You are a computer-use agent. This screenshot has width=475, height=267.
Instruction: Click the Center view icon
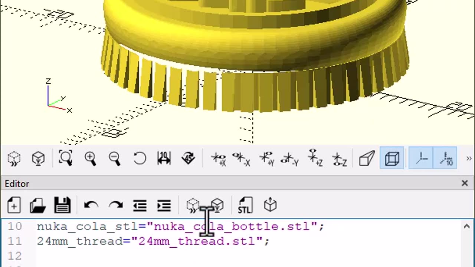pos(164,159)
